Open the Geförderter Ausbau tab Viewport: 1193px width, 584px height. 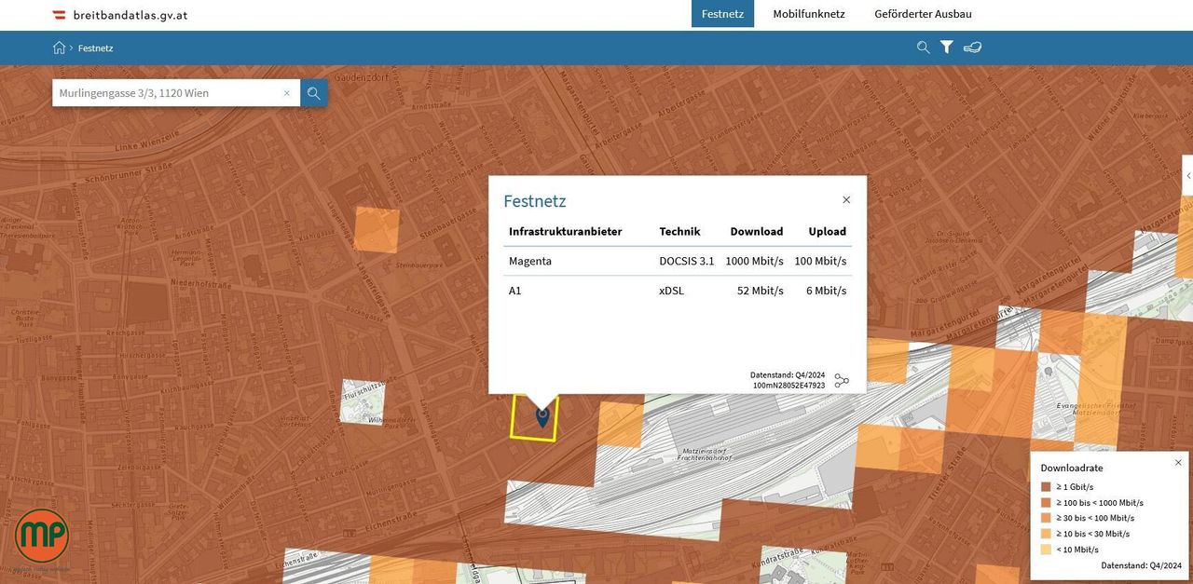coord(923,14)
